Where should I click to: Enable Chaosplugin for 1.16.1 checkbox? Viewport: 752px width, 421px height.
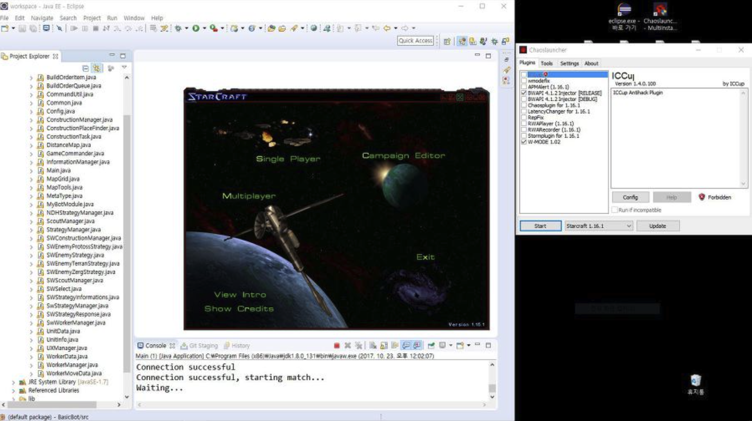click(524, 105)
